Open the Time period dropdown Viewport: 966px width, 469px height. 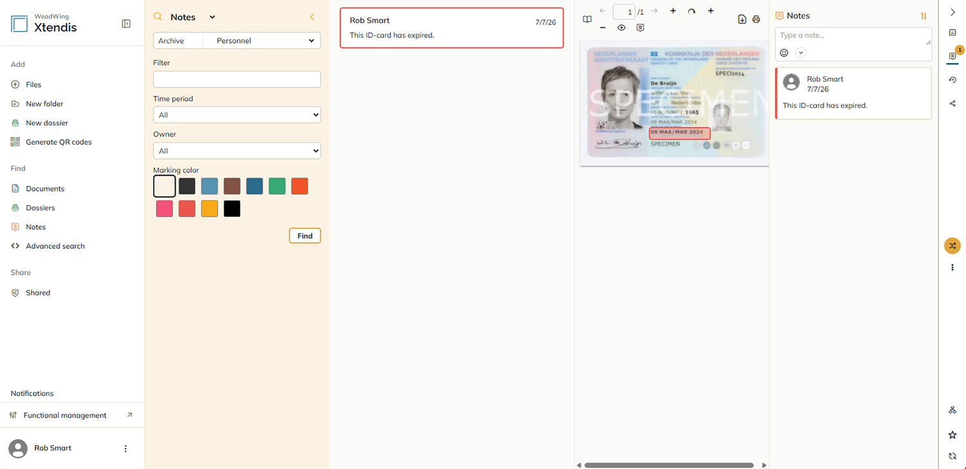(237, 115)
